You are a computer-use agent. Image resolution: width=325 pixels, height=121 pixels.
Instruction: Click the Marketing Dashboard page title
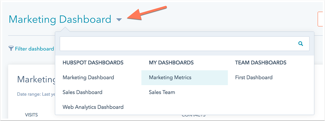[x=60, y=19]
